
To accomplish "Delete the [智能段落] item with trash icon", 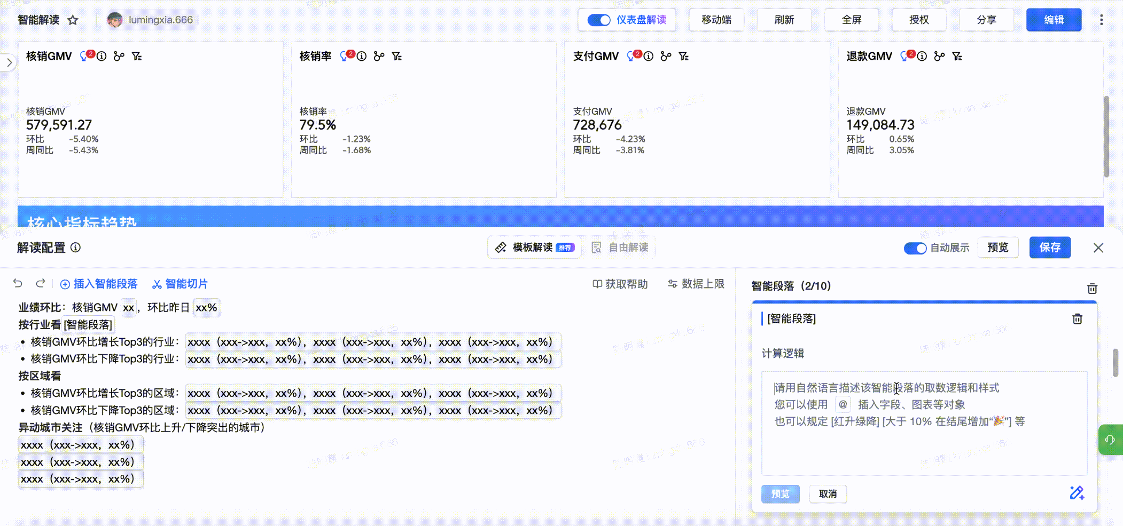I will pyautogui.click(x=1077, y=319).
